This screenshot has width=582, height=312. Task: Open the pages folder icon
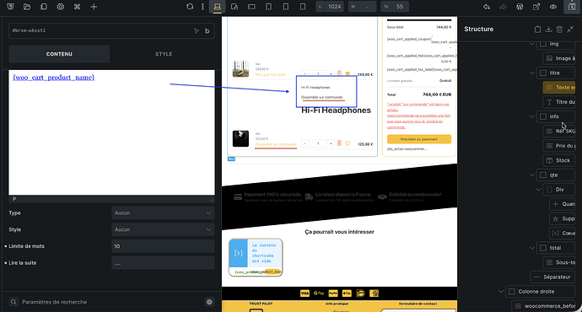[27, 7]
